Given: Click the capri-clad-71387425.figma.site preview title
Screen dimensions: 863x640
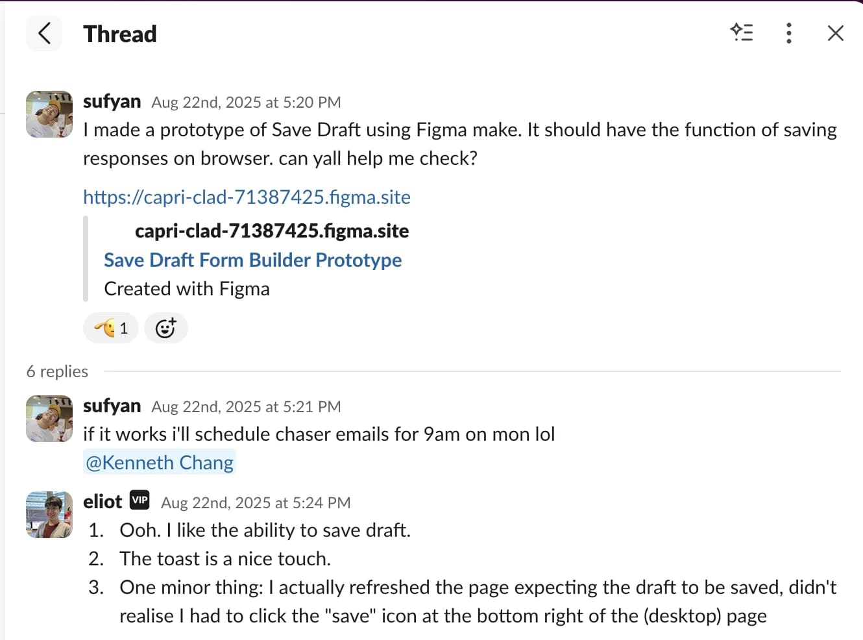Looking at the screenshot, I should 272,230.
